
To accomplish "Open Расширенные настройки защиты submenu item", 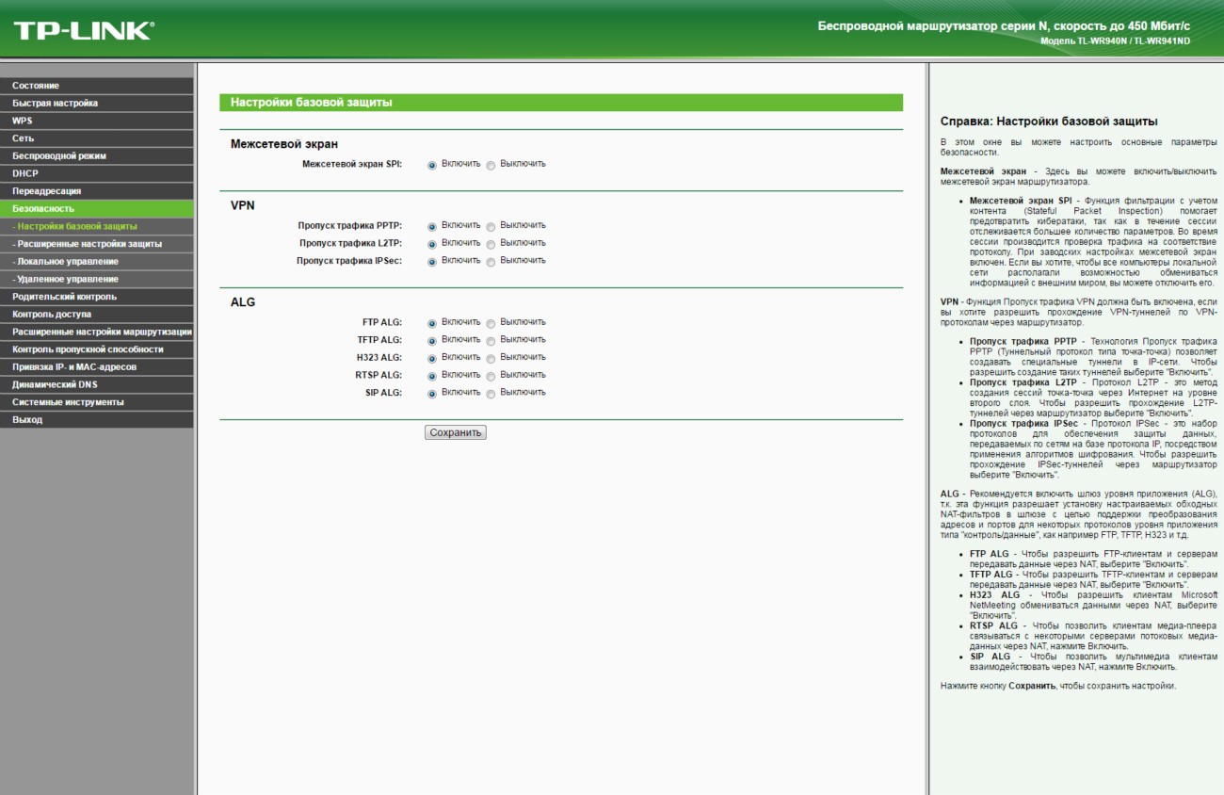I will coord(89,244).
